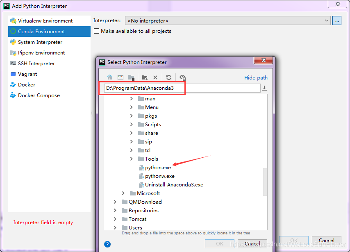The image size is (350, 252).
Task: Close the Select Python Interpreter dialog
Action: tap(264, 60)
